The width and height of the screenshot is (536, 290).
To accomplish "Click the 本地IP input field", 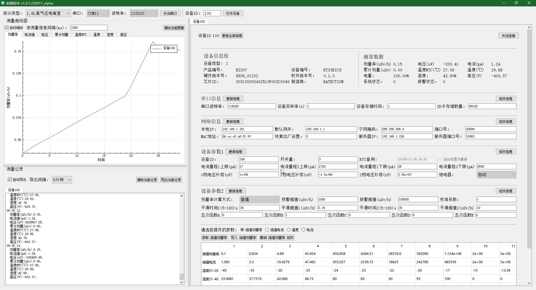I will pos(247,129).
